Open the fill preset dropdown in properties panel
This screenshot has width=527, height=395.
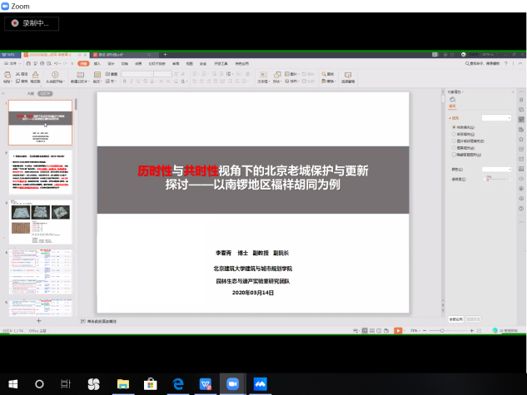click(x=496, y=118)
